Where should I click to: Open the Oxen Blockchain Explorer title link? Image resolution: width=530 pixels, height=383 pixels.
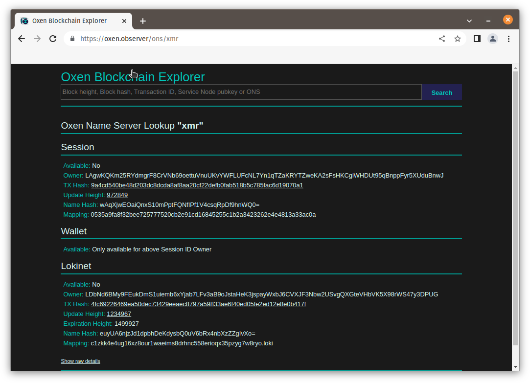(133, 77)
